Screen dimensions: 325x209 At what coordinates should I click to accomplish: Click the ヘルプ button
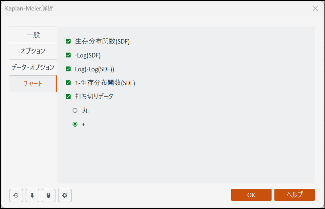(295, 195)
